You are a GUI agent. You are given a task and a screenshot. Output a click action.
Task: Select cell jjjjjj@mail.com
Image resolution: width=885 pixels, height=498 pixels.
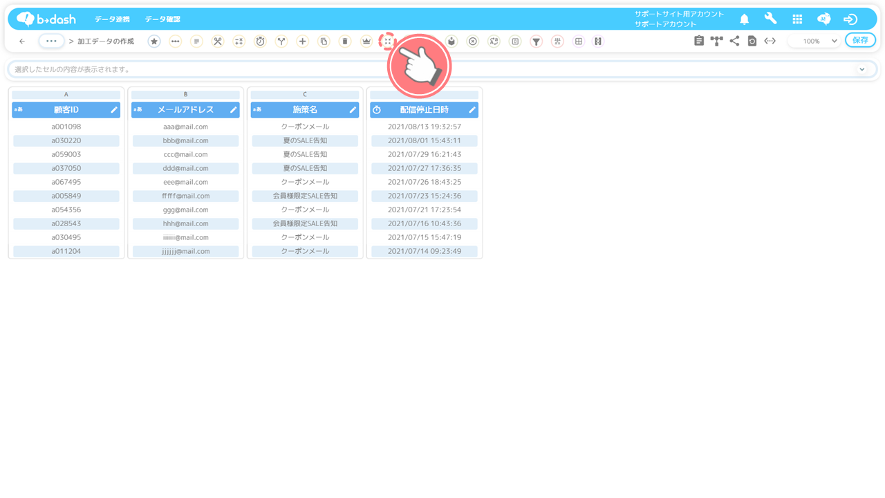point(185,251)
